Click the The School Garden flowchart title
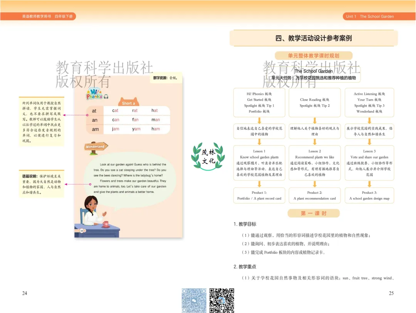This screenshot has width=416, height=313. [x=314, y=71]
